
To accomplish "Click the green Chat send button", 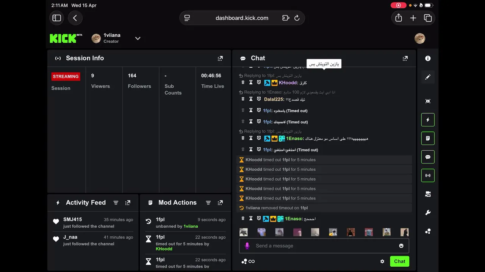I will 400,261.
